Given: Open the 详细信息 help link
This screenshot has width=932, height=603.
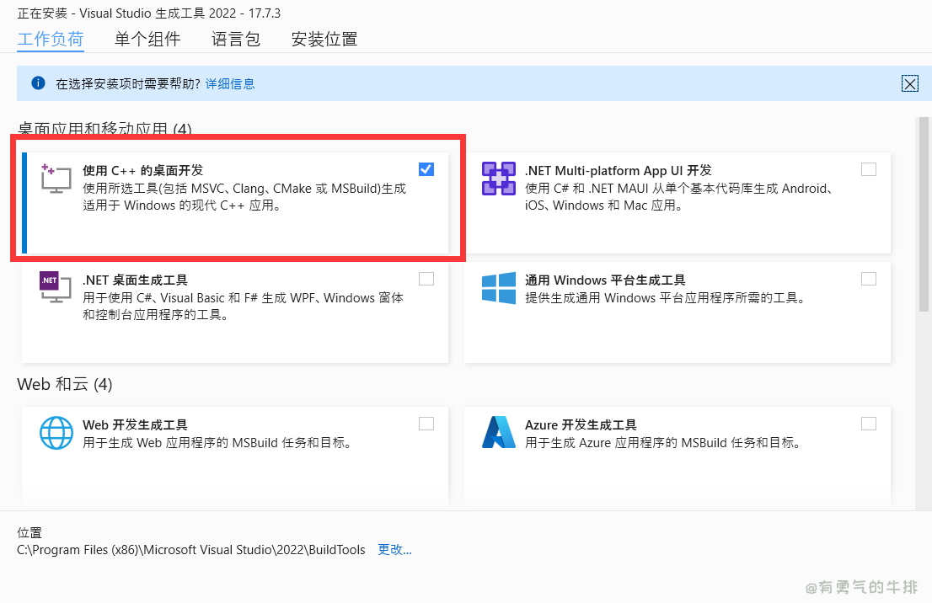Looking at the screenshot, I should click(x=230, y=83).
